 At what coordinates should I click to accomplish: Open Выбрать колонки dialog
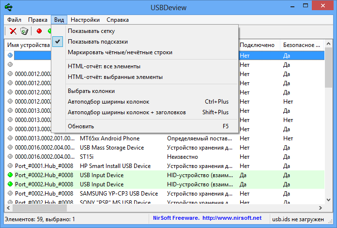[145, 91]
